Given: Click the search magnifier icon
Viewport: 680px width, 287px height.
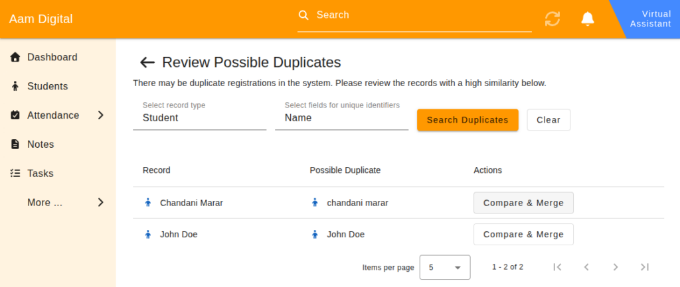Looking at the screenshot, I should point(303,15).
